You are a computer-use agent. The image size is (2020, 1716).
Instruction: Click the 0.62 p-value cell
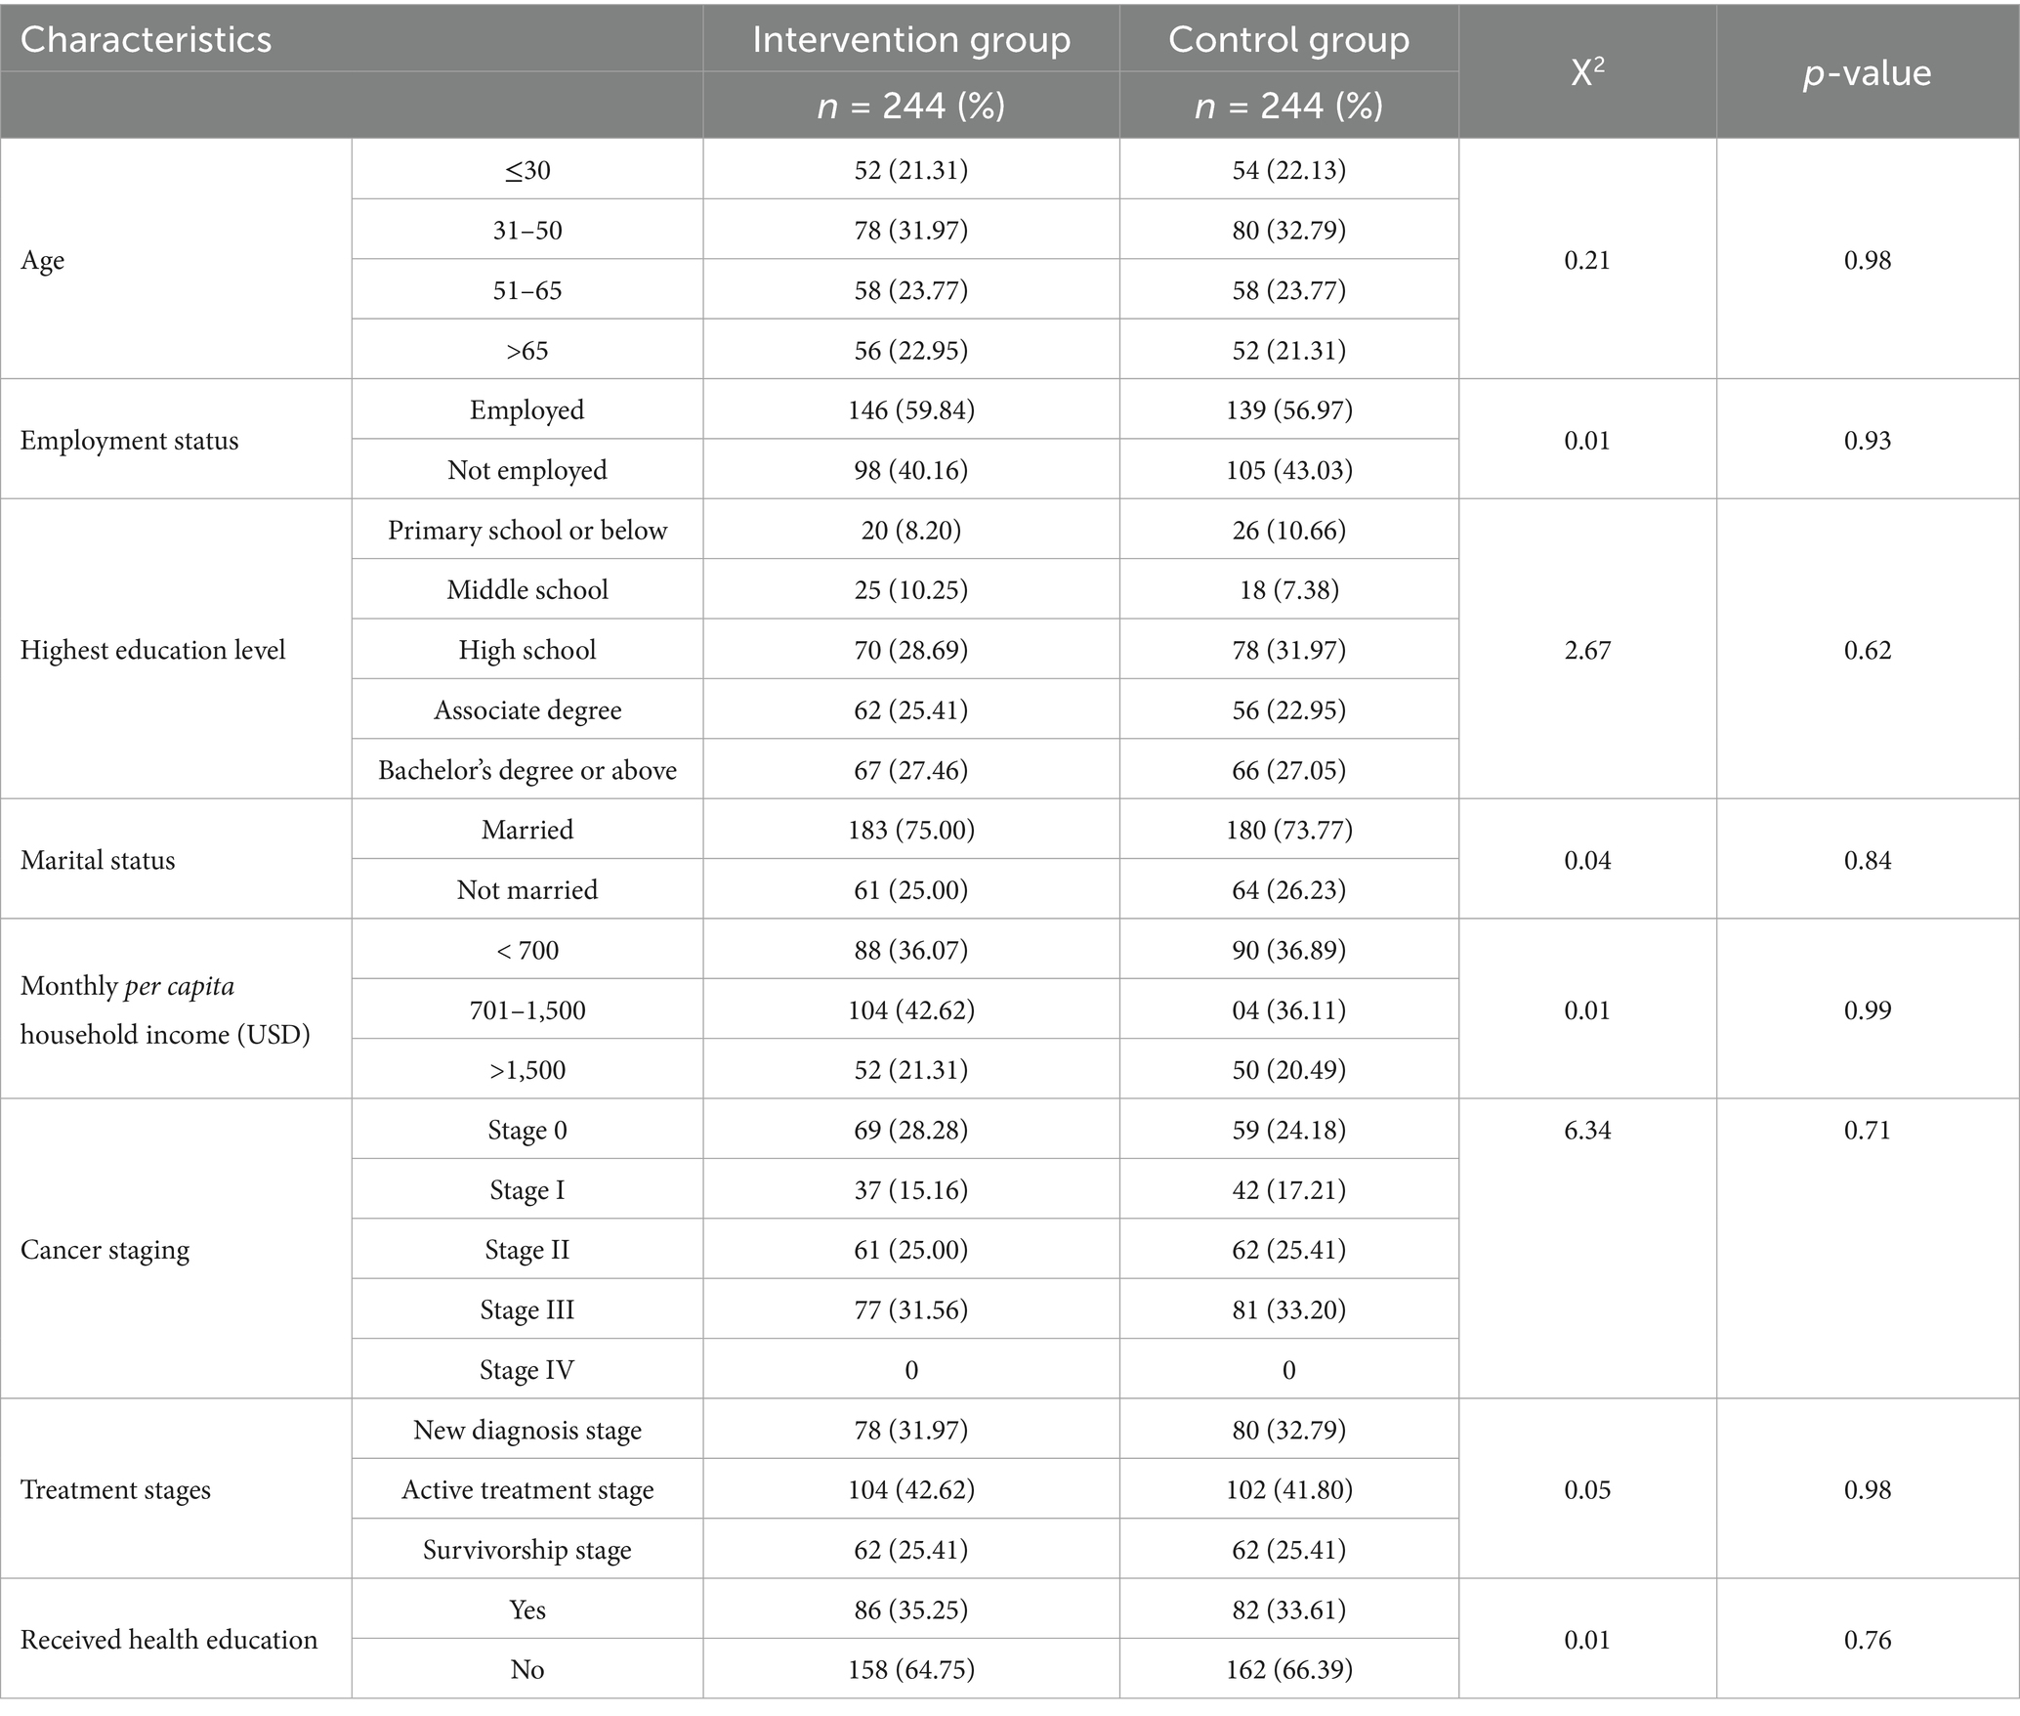pyautogui.click(x=1867, y=650)
